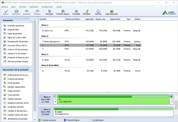Click the Rehacer redo icon
The height and width of the screenshot is (122, 178).
37,12
